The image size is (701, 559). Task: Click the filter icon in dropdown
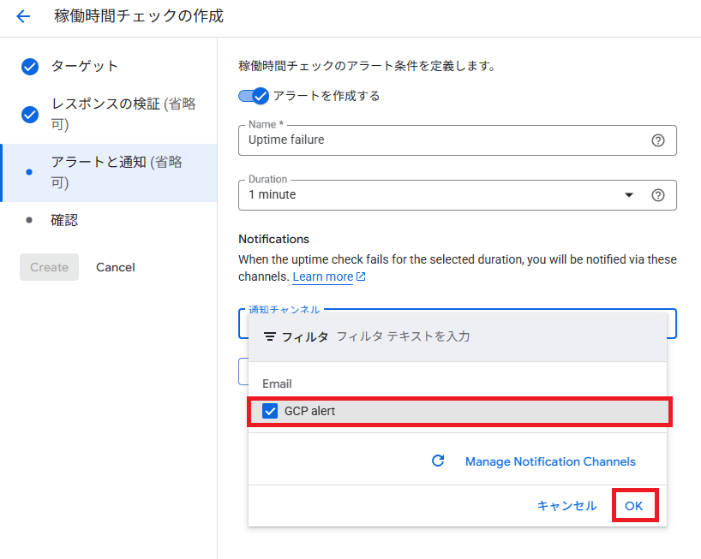(270, 336)
